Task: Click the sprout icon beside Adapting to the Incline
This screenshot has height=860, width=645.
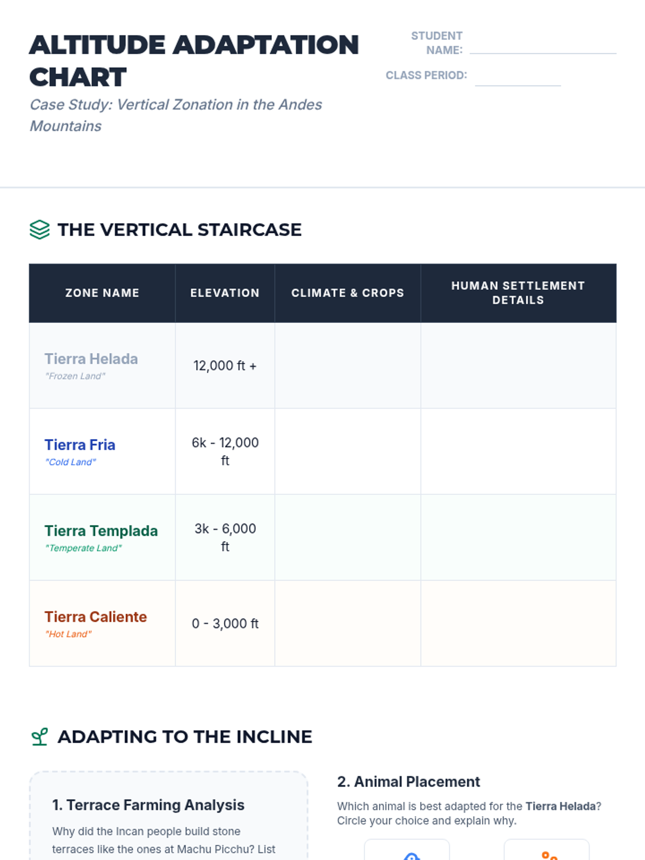Action: pos(39,736)
